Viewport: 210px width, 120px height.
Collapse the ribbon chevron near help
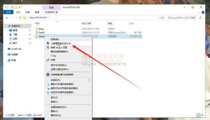pyautogui.click(x=199, y=12)
